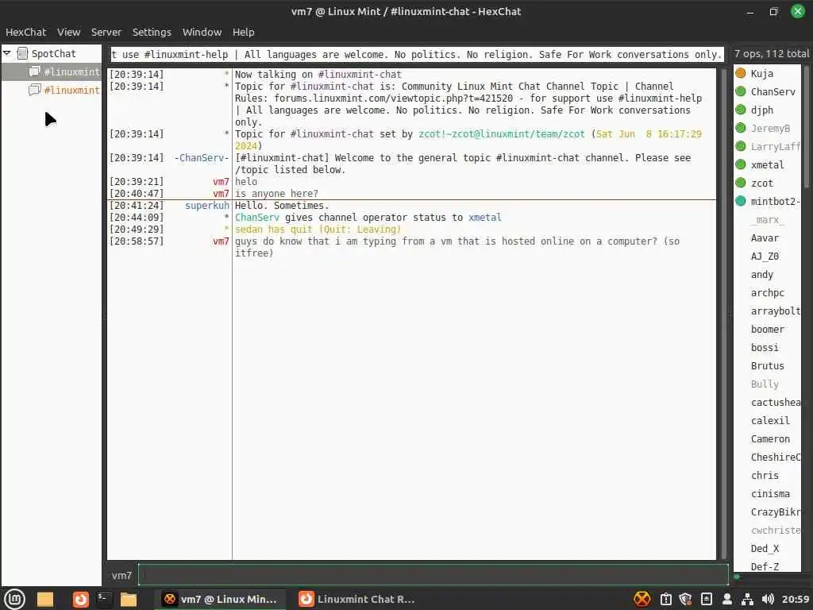Image resolution: width=813 pixels, height=610 pixels.
Task: Click blue xmetal nick in operator message
Action: click(485, 218)
